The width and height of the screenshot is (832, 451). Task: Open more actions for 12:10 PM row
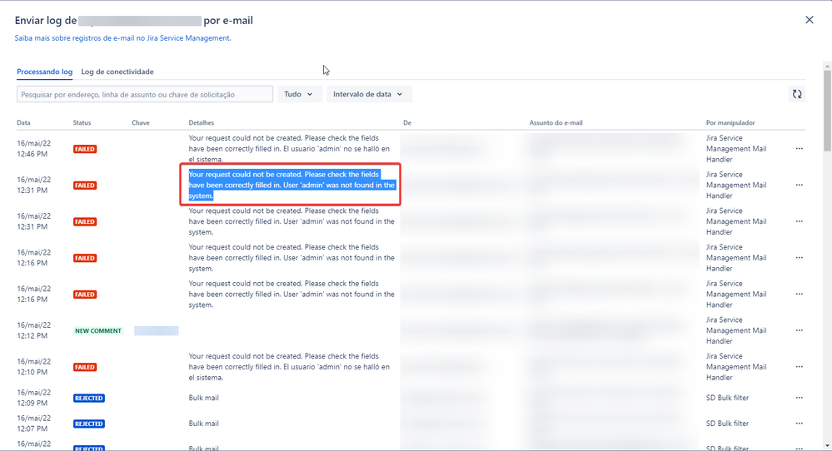[799, 367]
